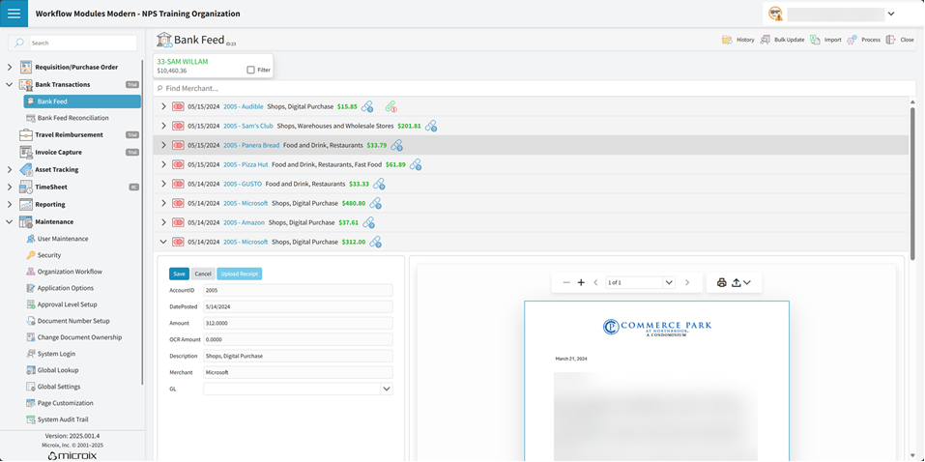Expand the Sam's Club transaction row
Viewport: 925px width, 462px height.
coord(163,126)
